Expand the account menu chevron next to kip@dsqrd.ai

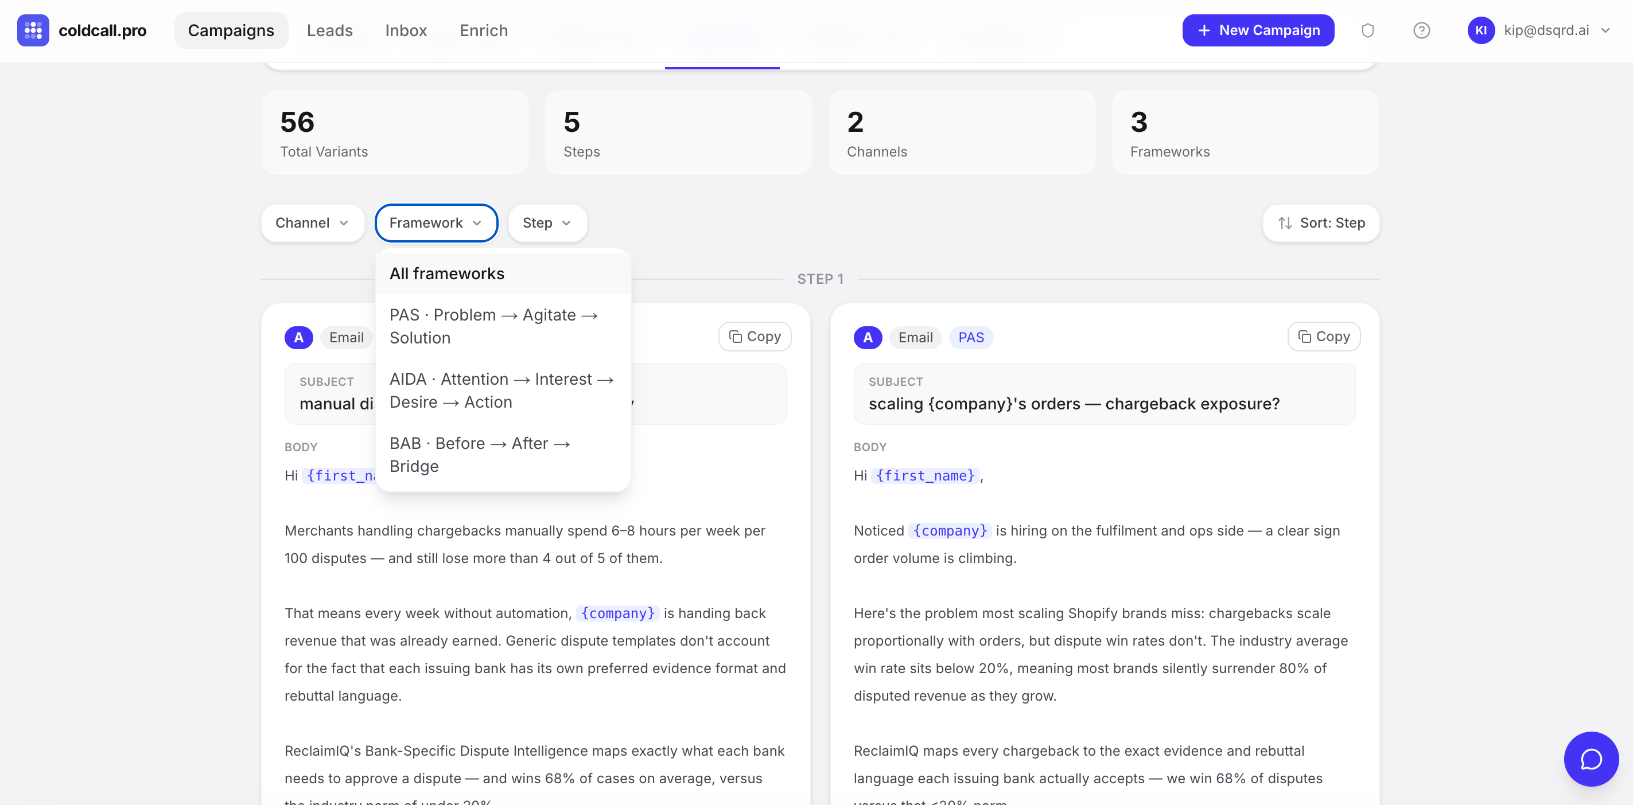[x=1605, y=30]
